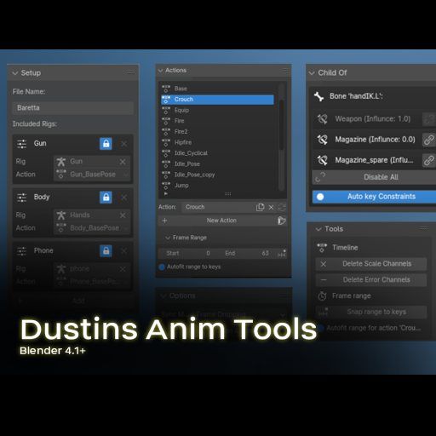Click the Disable All button

click(374, 177)
